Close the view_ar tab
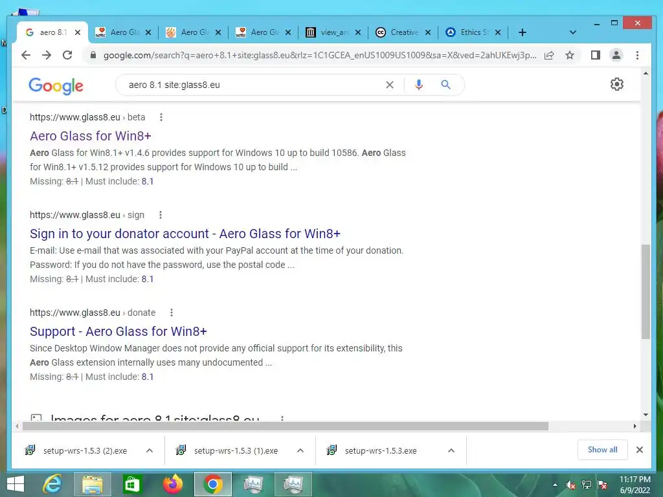The height and width of the screenshot is (497, 663). (357, 32)
